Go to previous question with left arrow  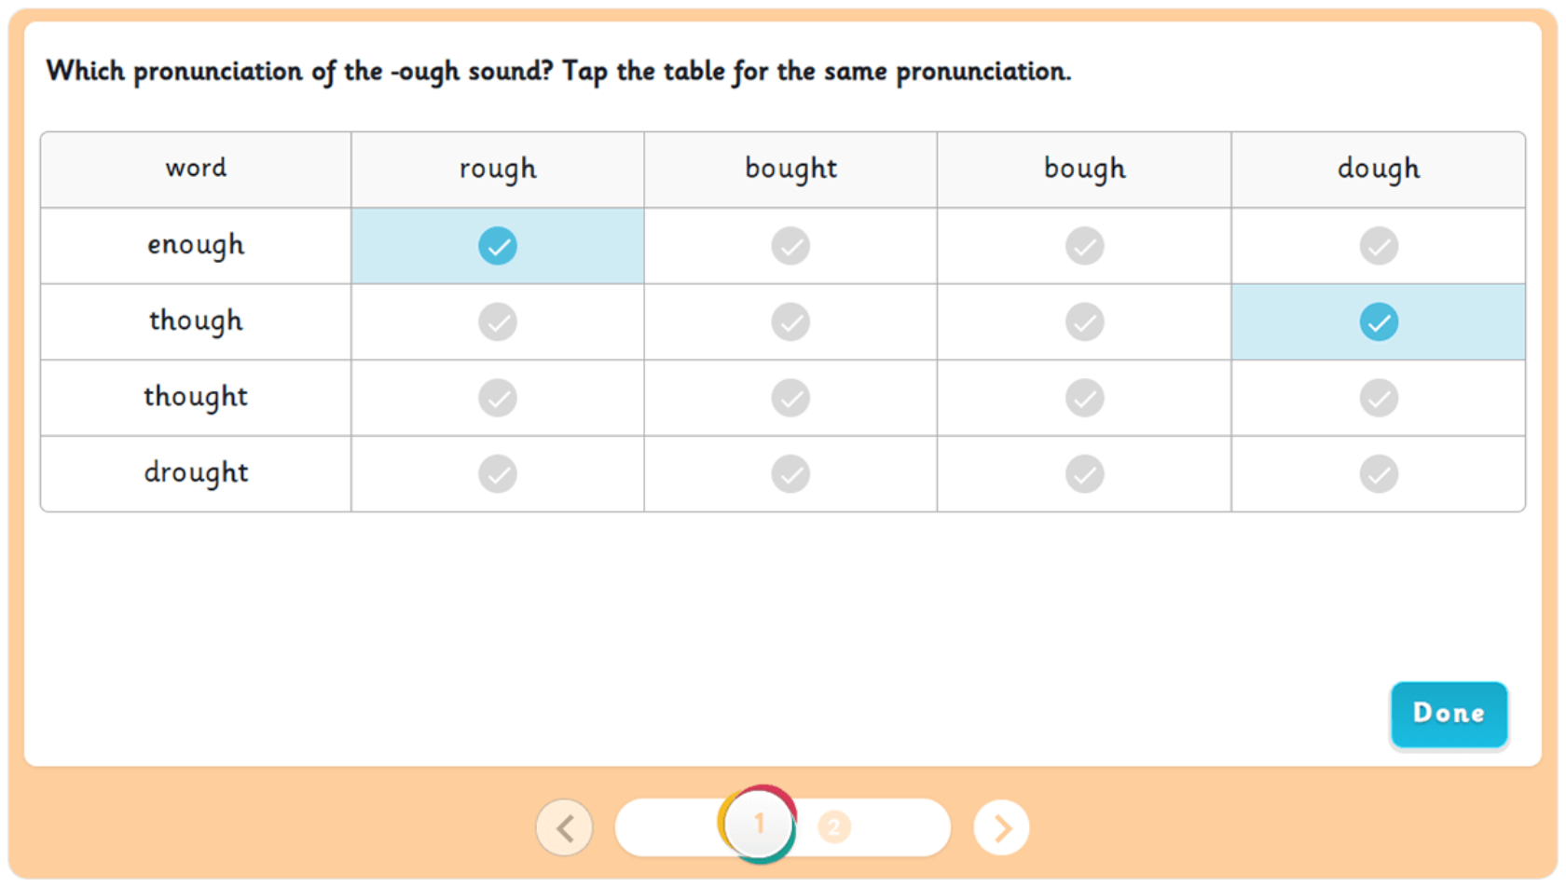(x=564, y=827)
